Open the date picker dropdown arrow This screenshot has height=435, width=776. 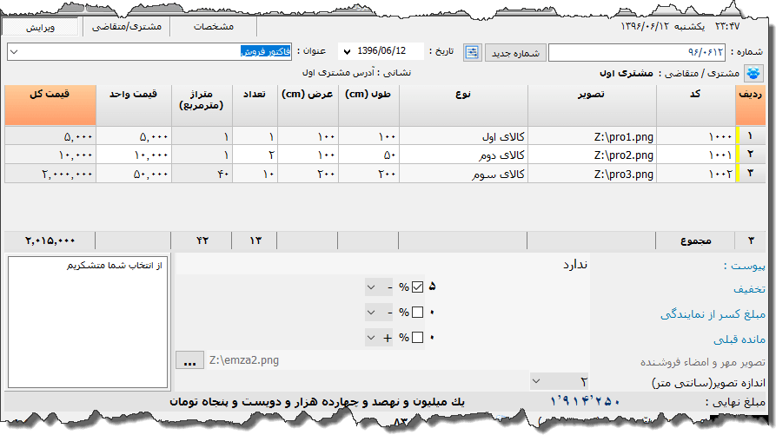347,51
